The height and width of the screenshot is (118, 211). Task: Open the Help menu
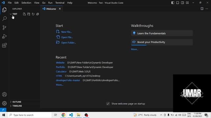70,3
